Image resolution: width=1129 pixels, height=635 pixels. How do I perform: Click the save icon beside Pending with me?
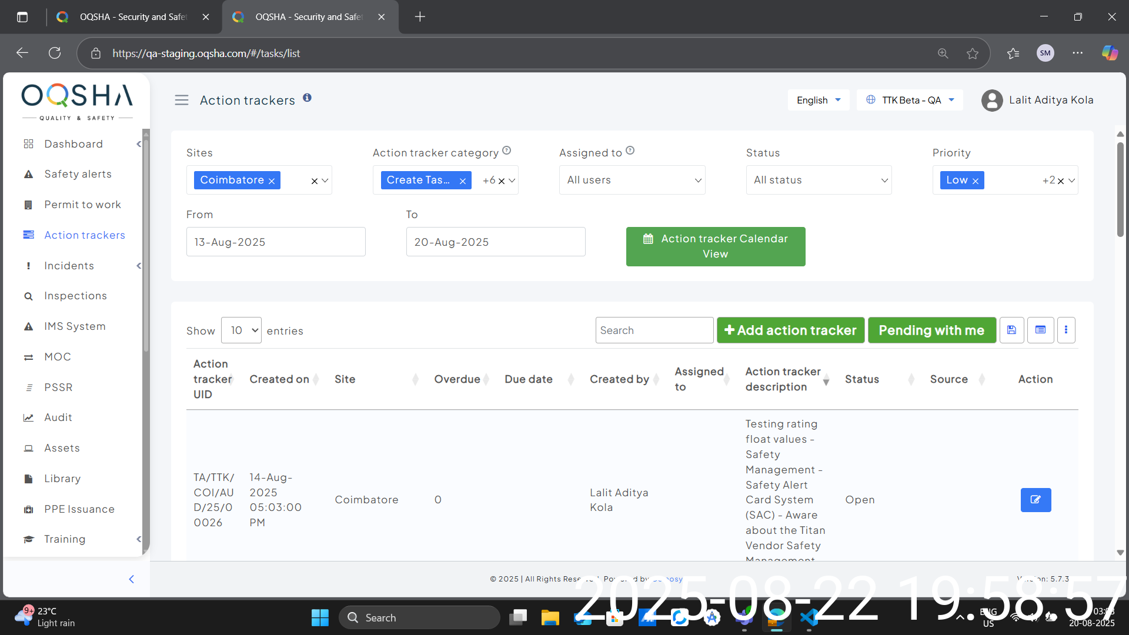coord(1011,330)
